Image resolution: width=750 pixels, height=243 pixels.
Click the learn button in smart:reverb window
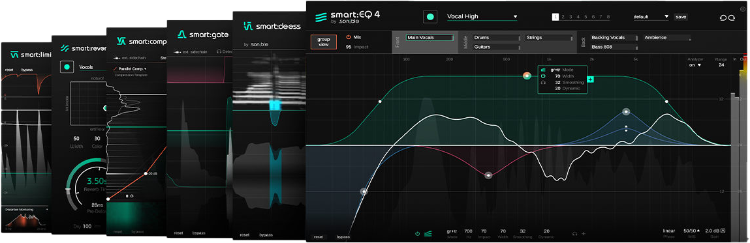(67, 67)
